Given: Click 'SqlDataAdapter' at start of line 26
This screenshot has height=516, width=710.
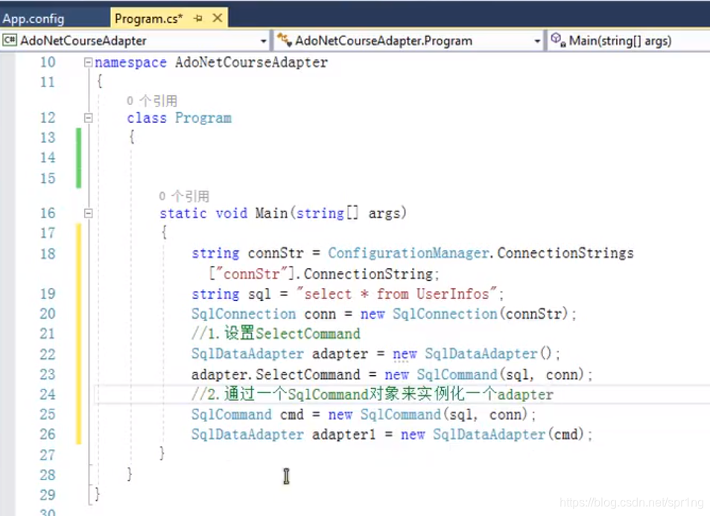Looking at the screenshot, I should tap(247, 434).
